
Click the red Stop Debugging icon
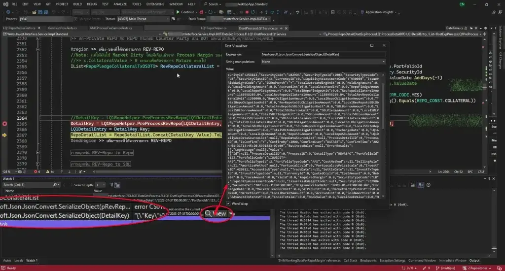tap(247, 12)
